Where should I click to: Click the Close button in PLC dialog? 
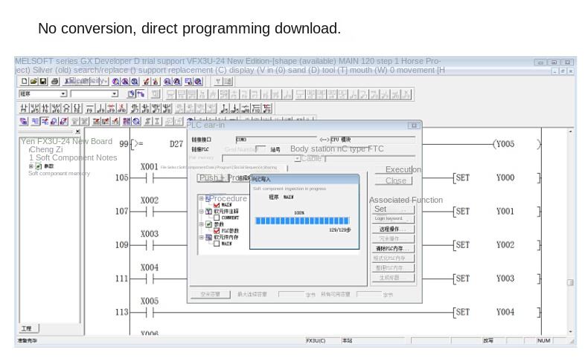click(395, 181)
